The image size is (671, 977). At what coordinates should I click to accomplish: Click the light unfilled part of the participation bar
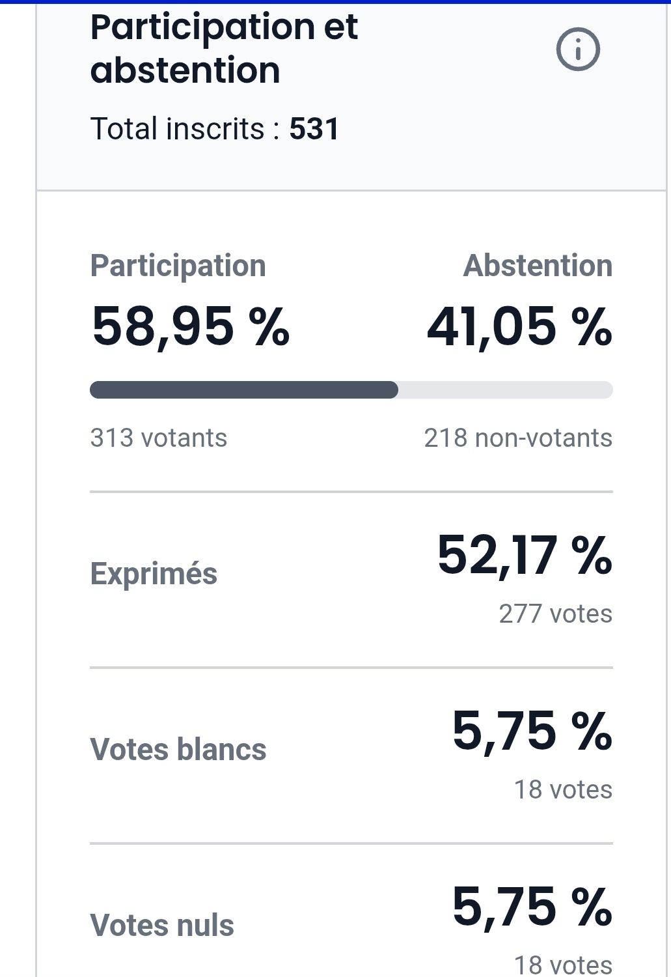tap(505, 389)
